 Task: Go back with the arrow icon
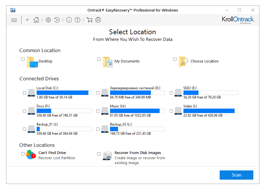point(28,20)
